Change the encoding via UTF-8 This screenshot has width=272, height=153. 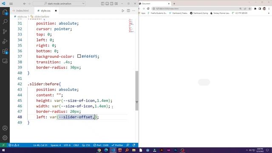67,145
